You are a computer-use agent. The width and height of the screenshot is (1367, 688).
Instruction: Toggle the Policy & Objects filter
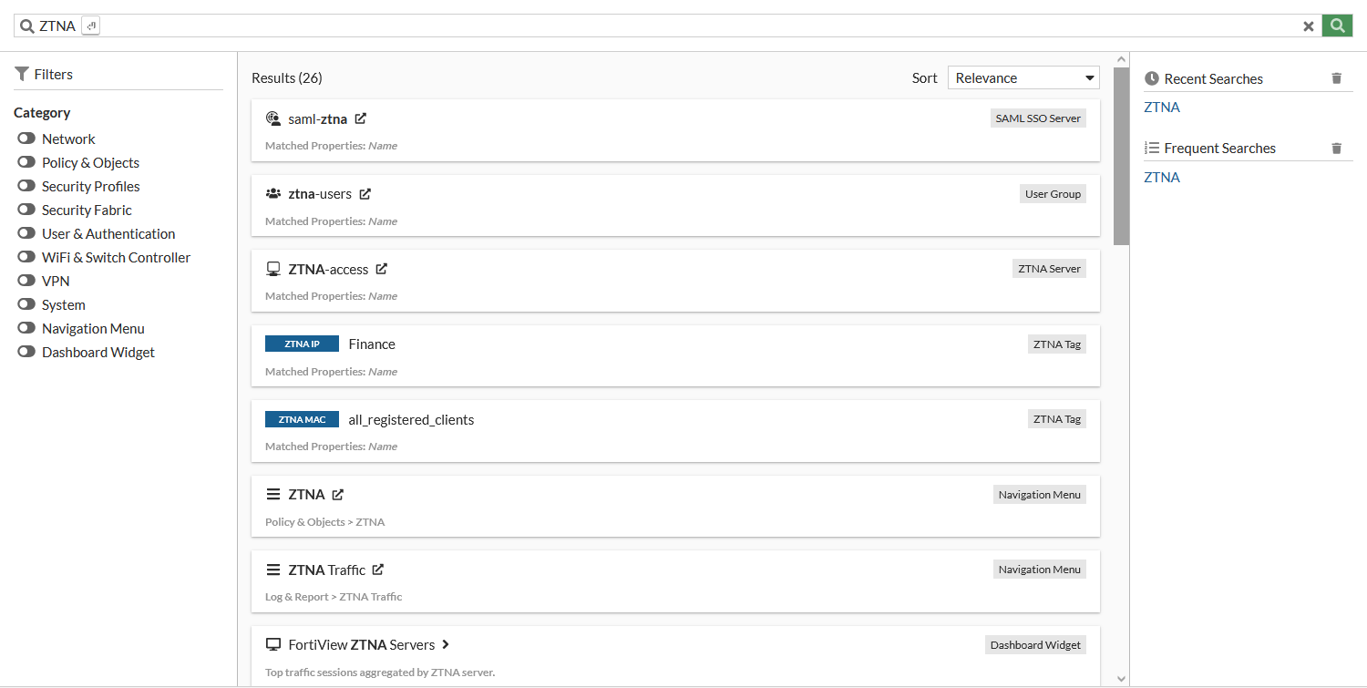click(x=26, y=162)
